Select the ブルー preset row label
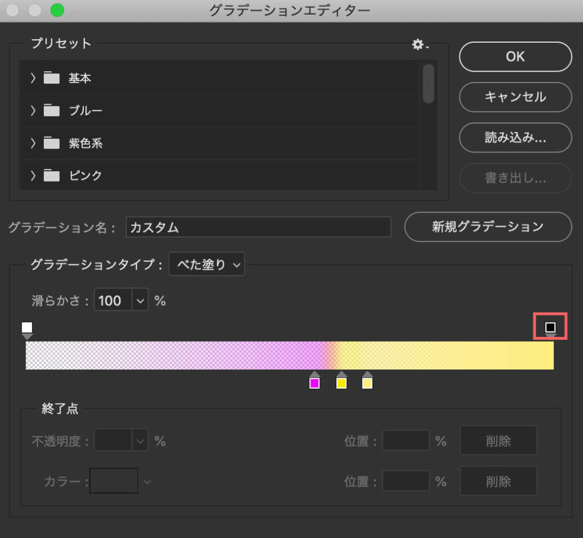583x538 pixels. [x=85, y=110]
